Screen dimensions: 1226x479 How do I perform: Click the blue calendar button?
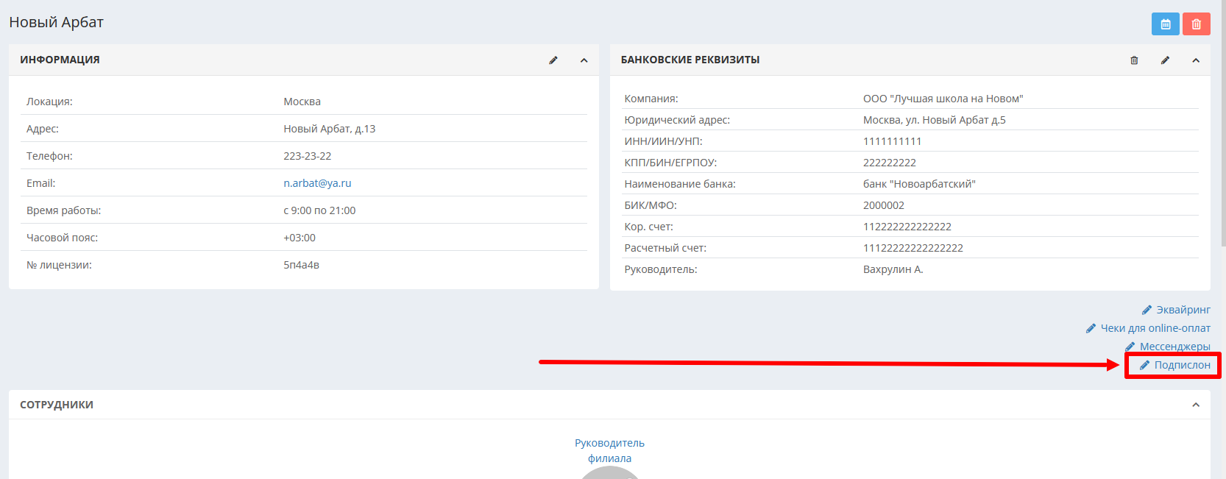1165,24
